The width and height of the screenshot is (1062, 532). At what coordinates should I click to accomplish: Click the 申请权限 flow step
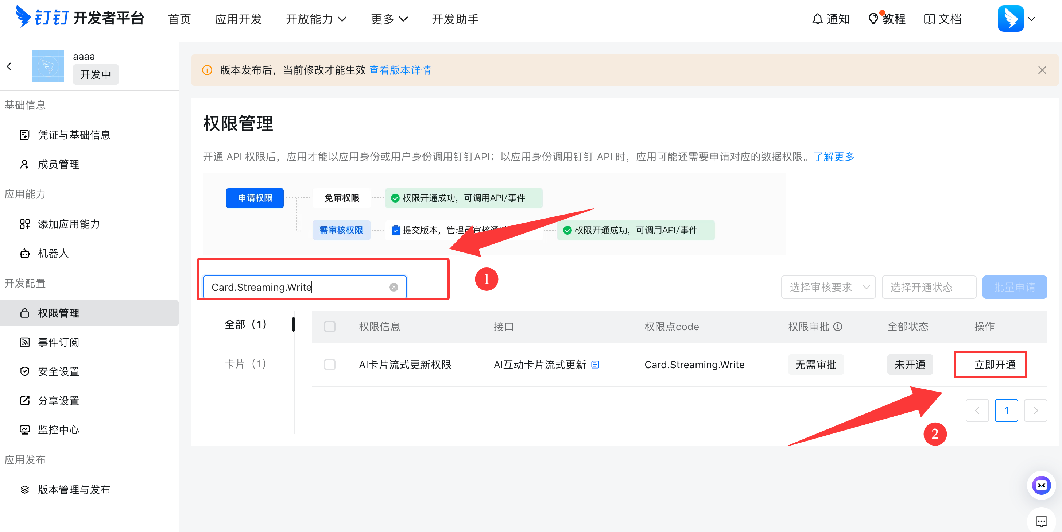coord(255,198)
